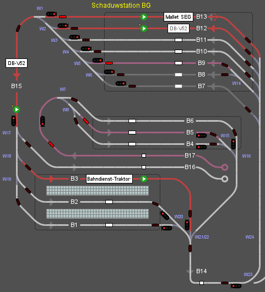The width and height of the screenshot is (265, 292).
Task: Select the Bahndienst-Traktor train label
Action: coord(109,179)
